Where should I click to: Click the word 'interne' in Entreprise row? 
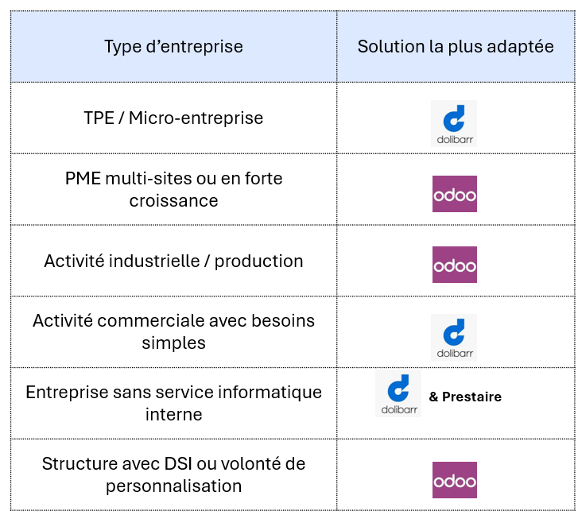[x=173, y=414]
